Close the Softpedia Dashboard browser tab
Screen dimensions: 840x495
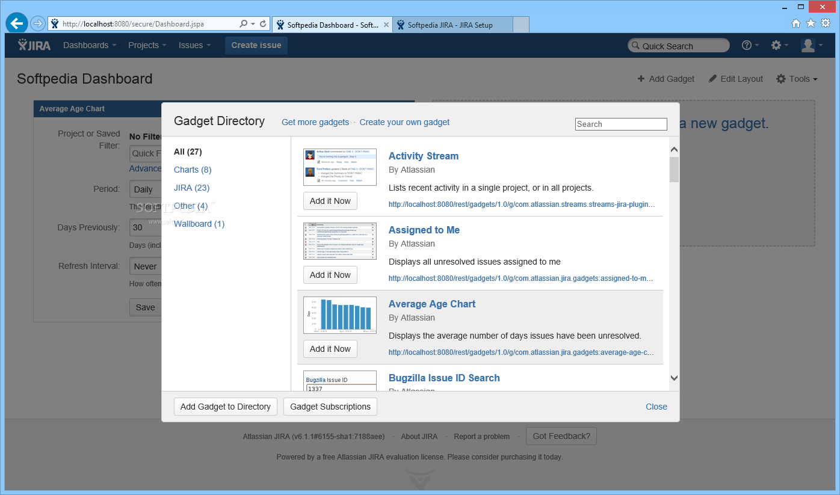pyautogui.click(x=386, y=25)
